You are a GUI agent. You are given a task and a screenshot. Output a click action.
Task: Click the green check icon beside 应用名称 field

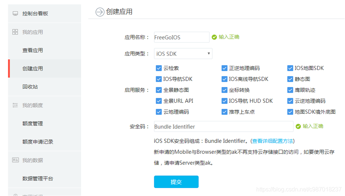214,37
